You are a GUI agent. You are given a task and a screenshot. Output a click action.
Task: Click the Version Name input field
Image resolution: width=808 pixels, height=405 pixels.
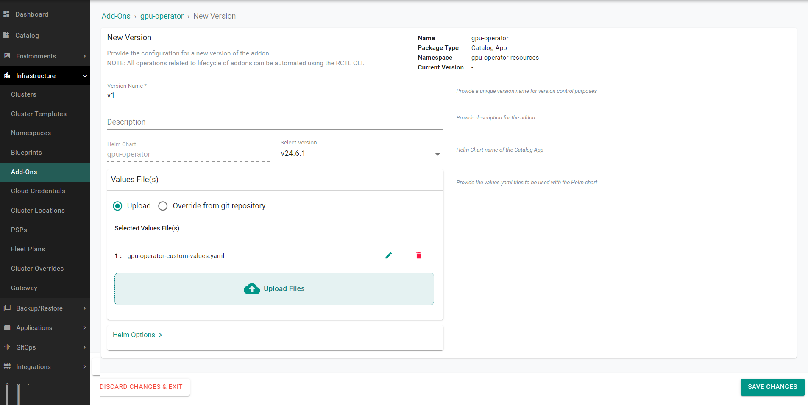pyautogui.click(x=275, y=96)
